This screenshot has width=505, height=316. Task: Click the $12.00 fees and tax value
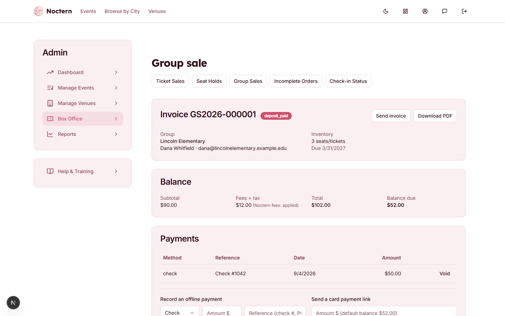[x=244, y=205]
